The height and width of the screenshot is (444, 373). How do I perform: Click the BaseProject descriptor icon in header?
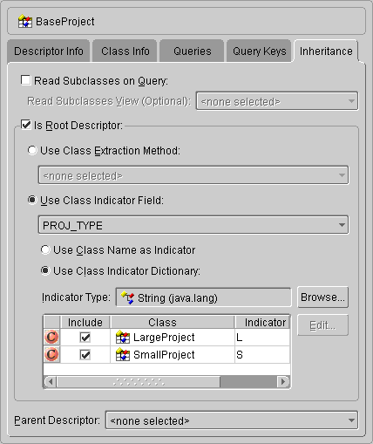[25, 22]
